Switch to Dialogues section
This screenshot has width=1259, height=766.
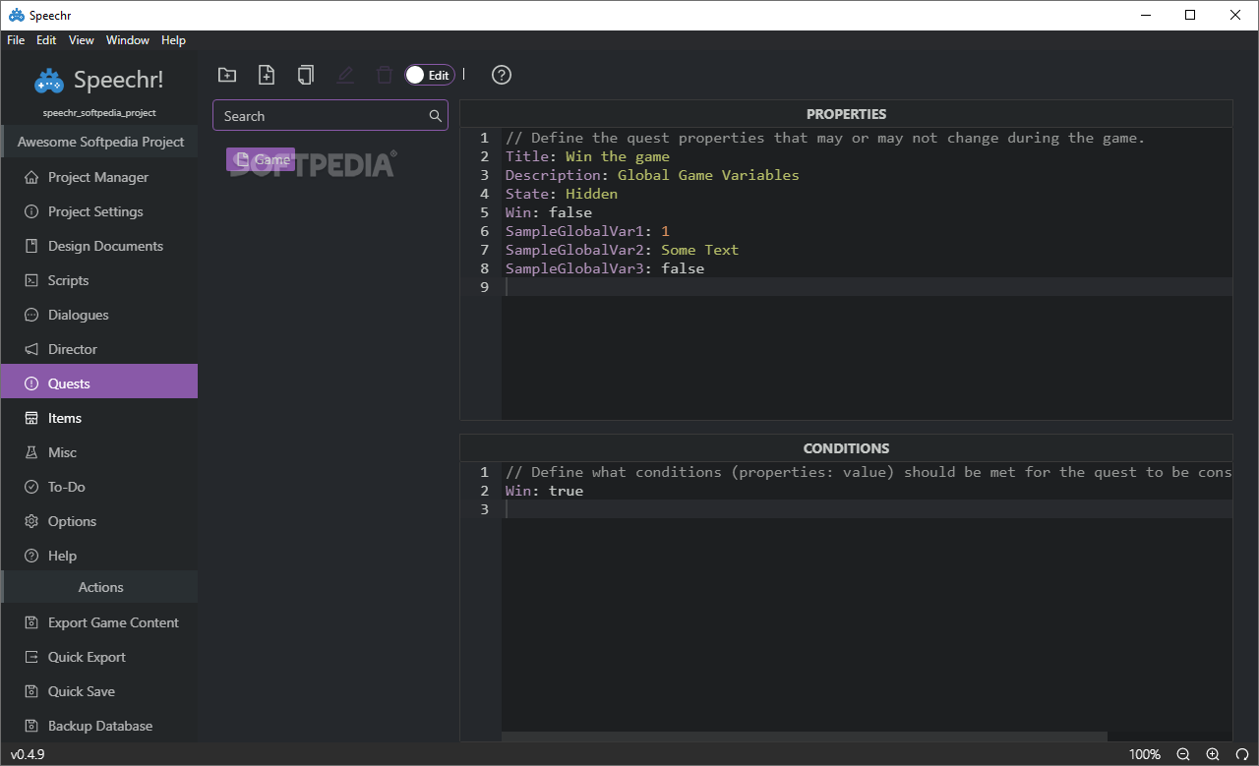pos(99,315)
